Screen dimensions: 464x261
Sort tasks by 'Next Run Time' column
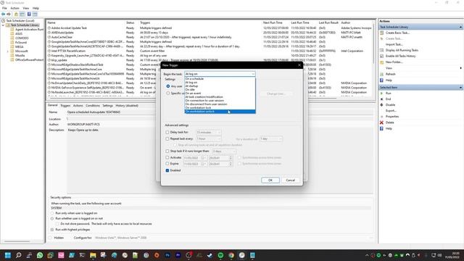click(x=273, y=22)
